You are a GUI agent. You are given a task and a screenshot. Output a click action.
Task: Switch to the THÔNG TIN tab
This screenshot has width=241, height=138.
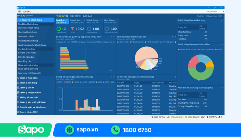(x=62, y=16)
